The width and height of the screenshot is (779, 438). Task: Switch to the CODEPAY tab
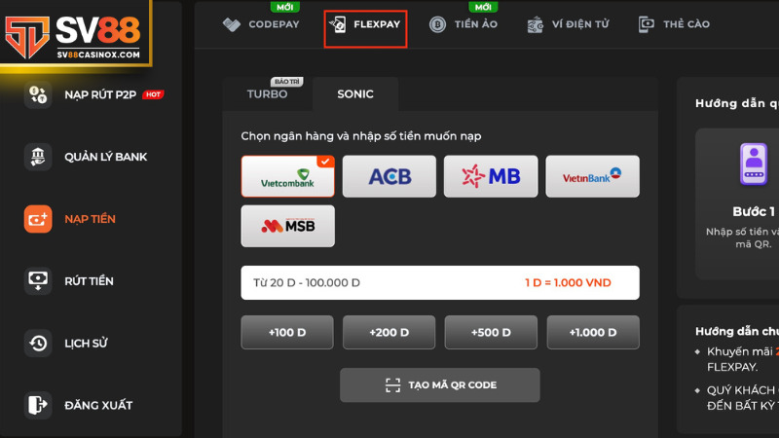point(261,23)
